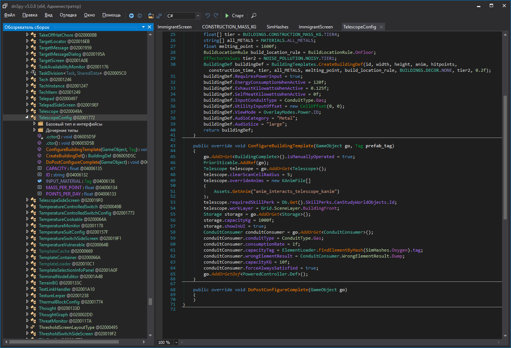The width and height of the screenshot is (511, 348).
Task: Switch to the CONSTRUCTION_MASS_KG tab
Action: click(229, 27)
